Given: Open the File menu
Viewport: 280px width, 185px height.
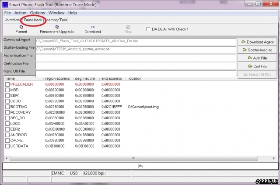Looking at the screenshot, I should pyautogui.click(x=7, y=13).
